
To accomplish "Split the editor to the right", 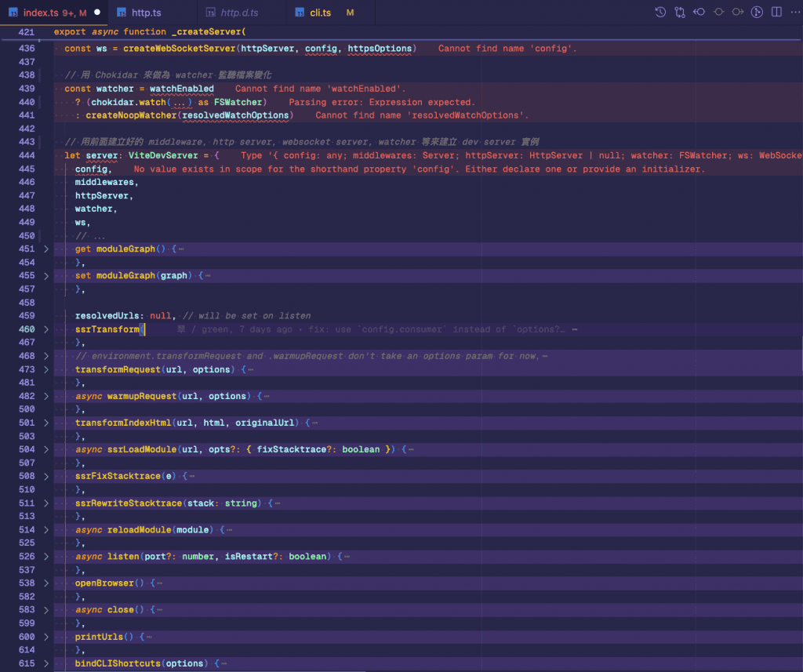I will point(776,13).
